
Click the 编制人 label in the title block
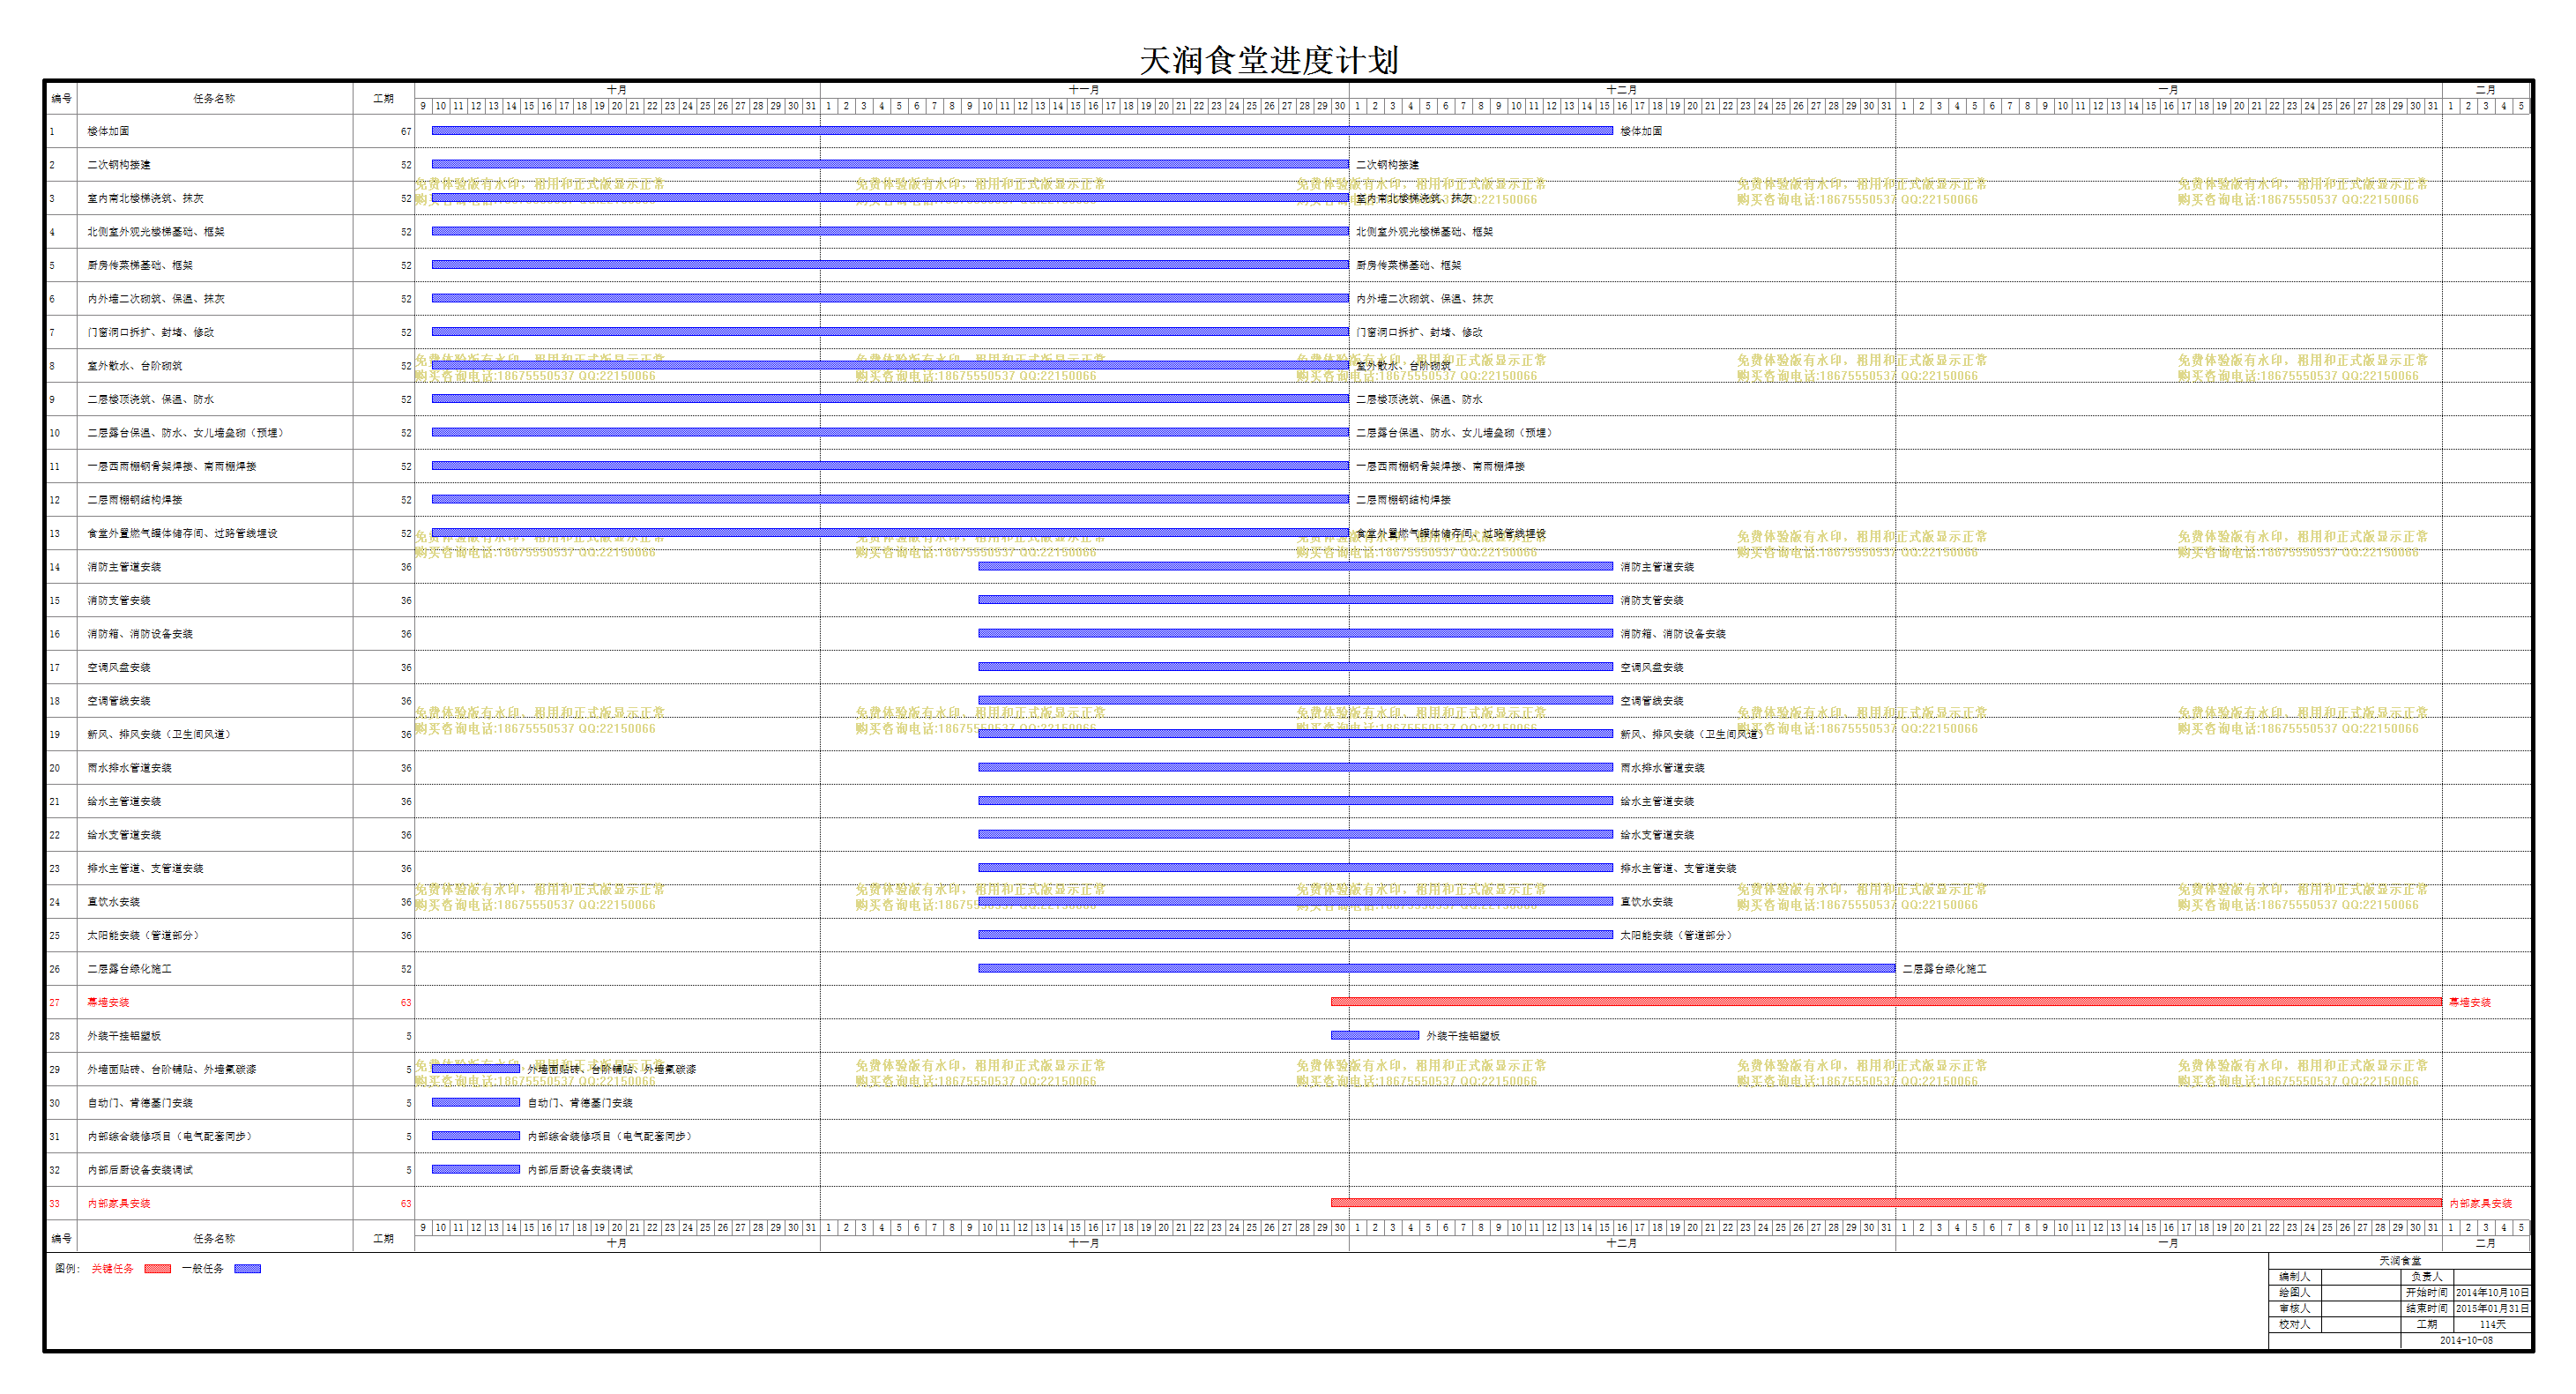pos(2295,1277)
